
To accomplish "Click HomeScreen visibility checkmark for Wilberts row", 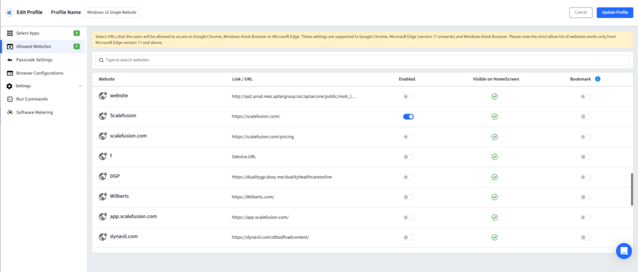I will click(494, 197).
